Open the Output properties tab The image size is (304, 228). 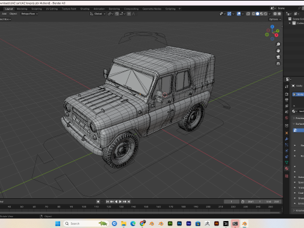(287, 100)
